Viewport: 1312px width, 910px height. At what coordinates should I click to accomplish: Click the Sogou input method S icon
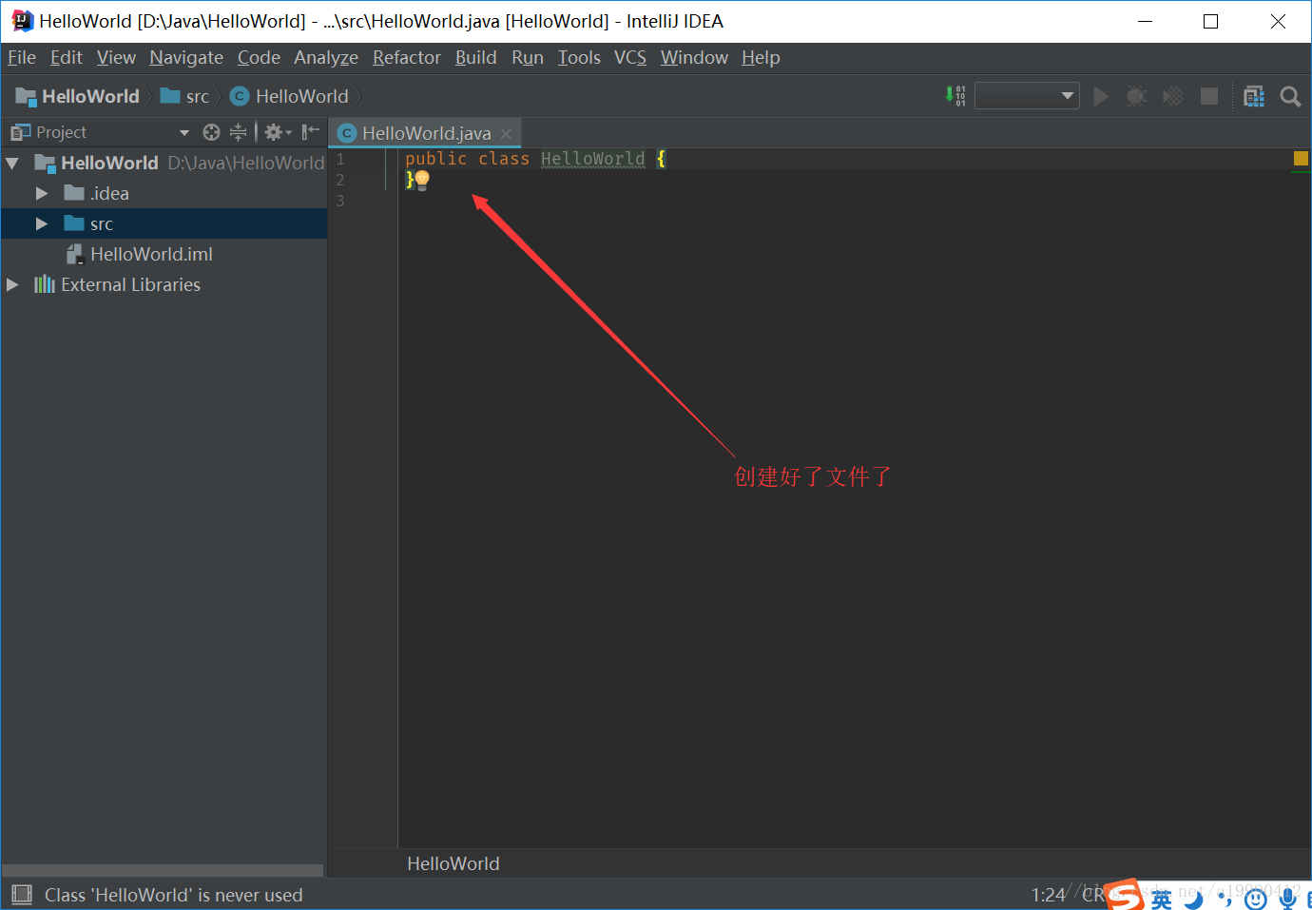(x=1125, y=895)
